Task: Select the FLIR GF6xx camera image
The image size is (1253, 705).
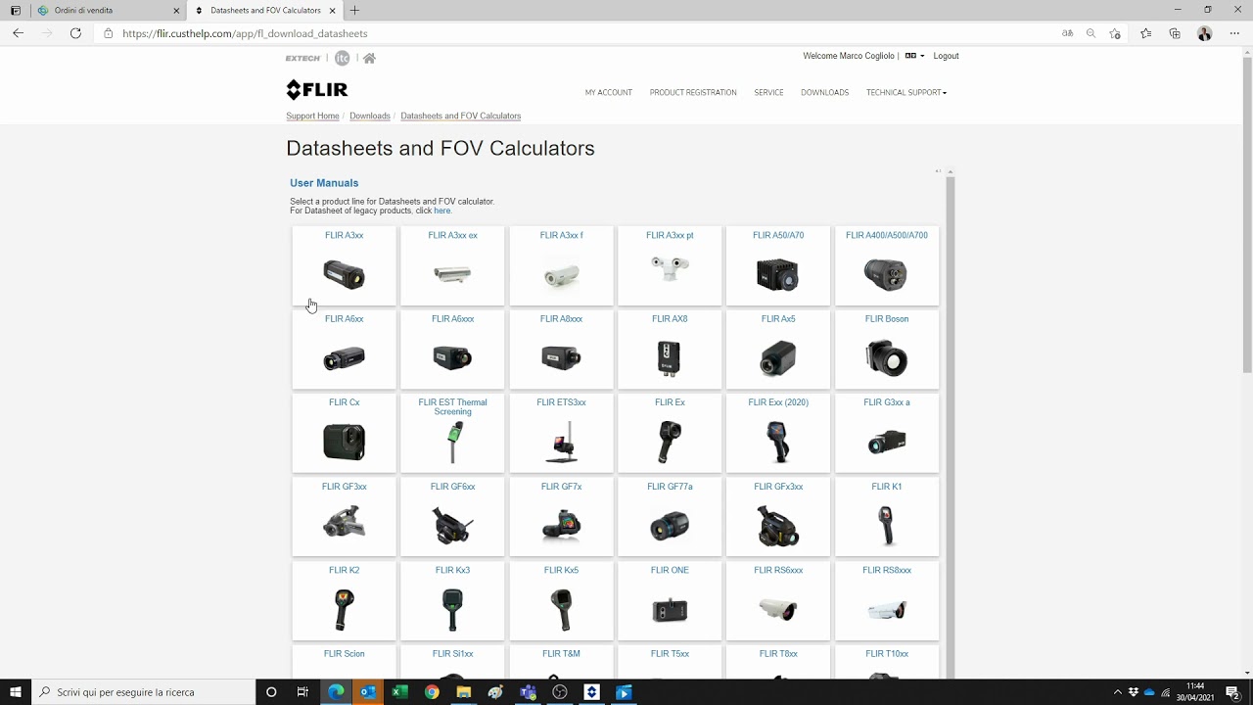Action: [x=452, y=527]
